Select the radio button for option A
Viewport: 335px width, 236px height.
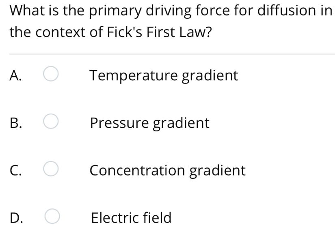[50, 75]
